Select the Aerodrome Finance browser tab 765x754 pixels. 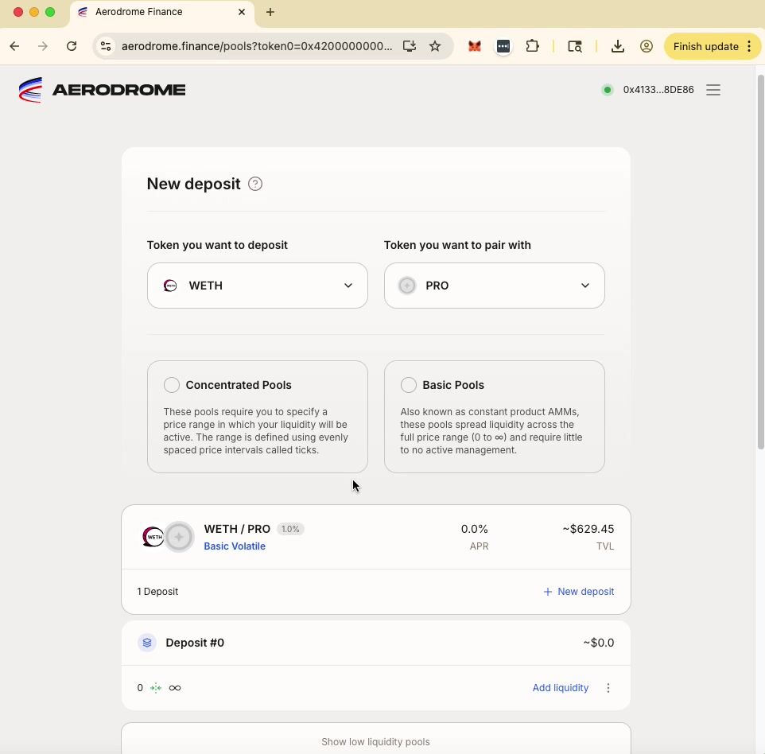159,12
